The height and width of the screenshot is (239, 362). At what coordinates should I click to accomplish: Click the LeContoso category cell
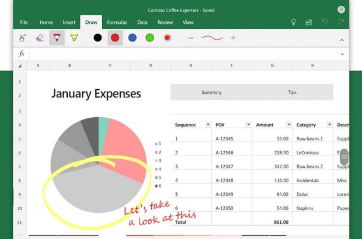pyautogui.click(x=307, y=153)
